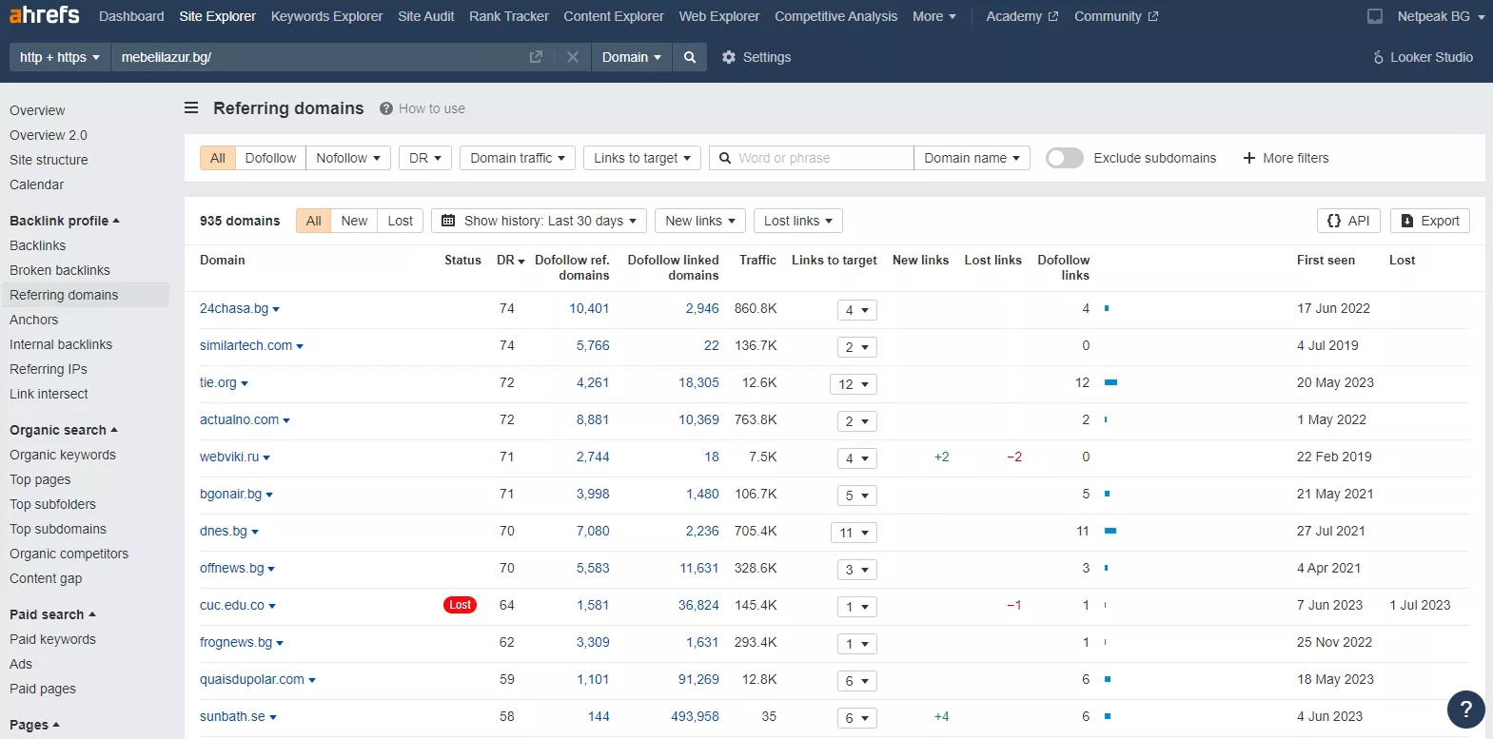Click the mebelilazur.bg/ URL field

click(x=319, y=57)
